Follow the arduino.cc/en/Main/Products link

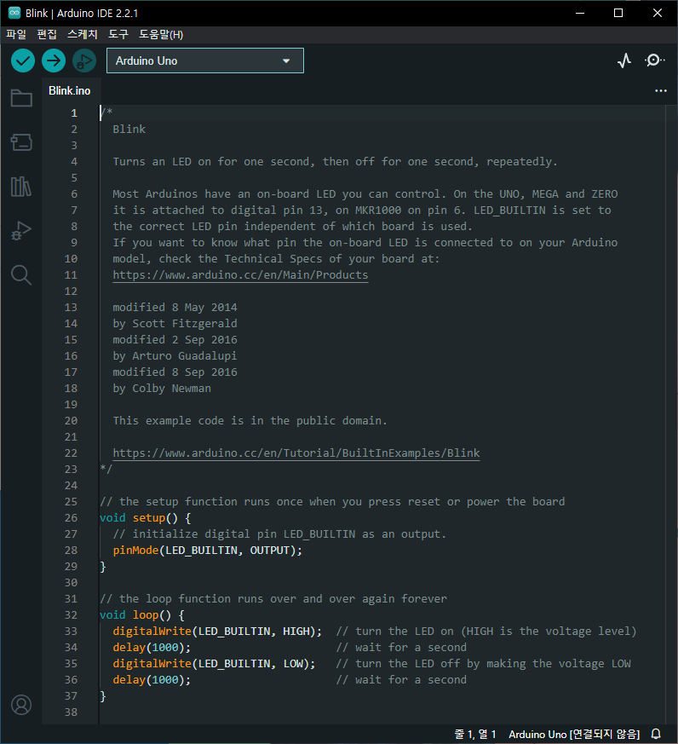[240, 275]
